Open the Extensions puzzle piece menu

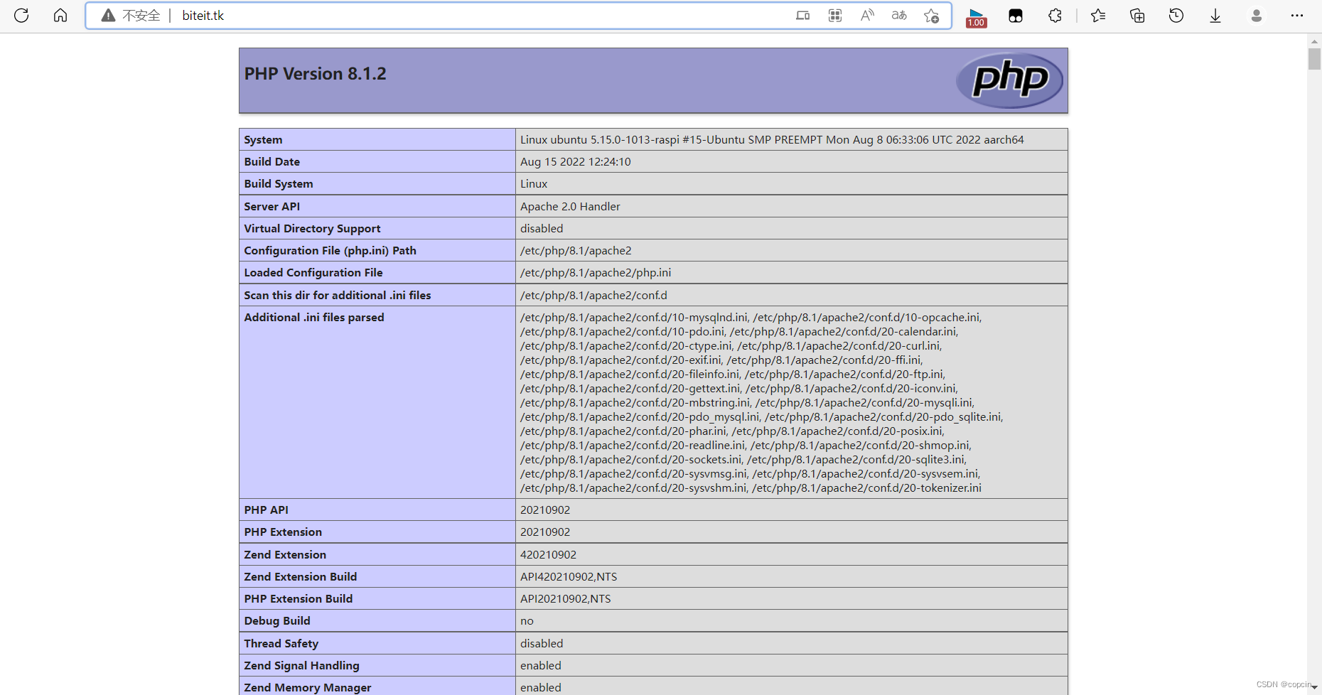tap(1055, 16)
